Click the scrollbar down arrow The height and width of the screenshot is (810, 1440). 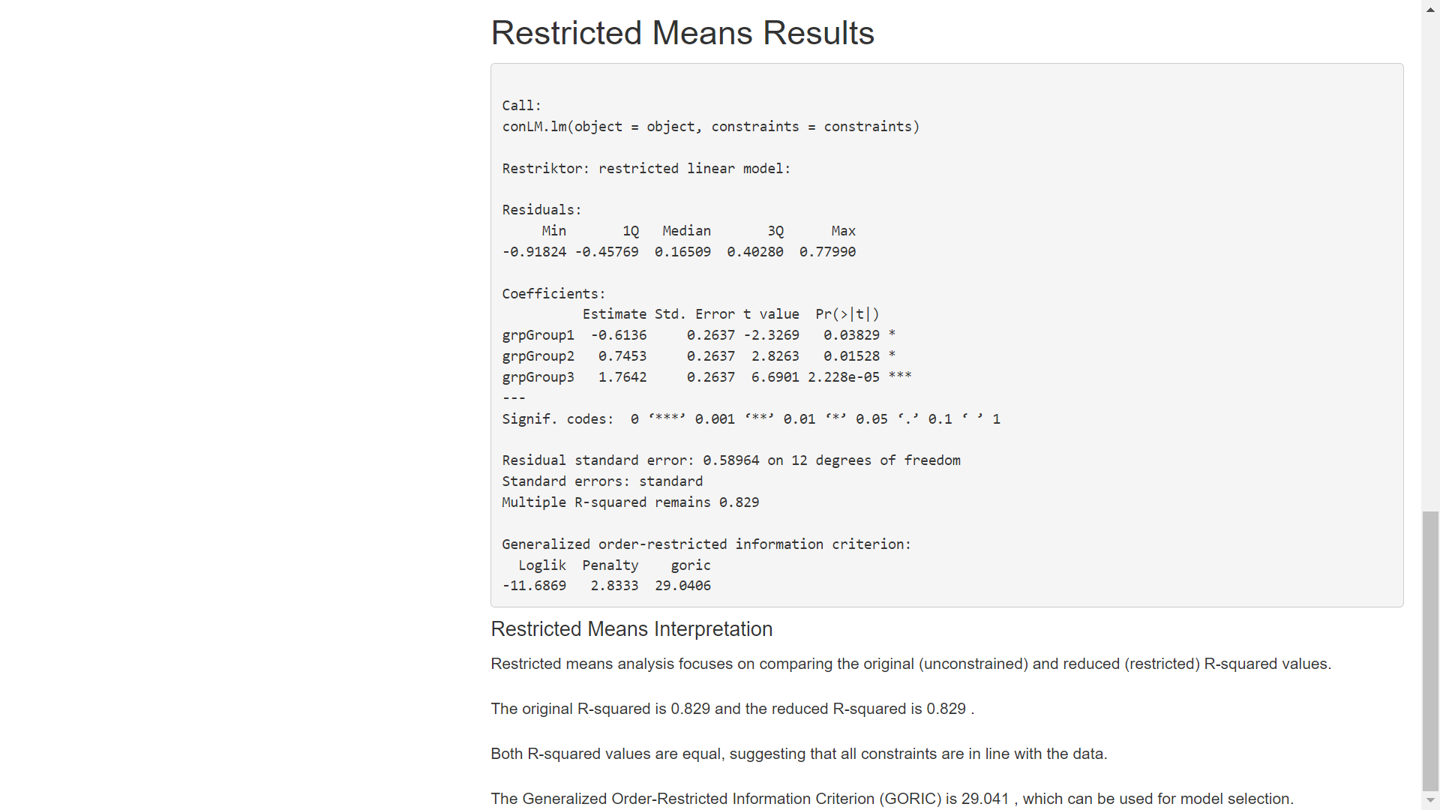pos(1430,801)
